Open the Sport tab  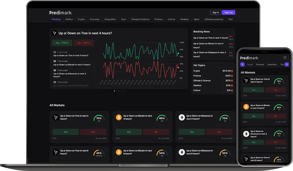(196, 19)
